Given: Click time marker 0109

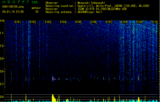Looking at the screenshot, I should pyautogui.click(x=139, y=22).
